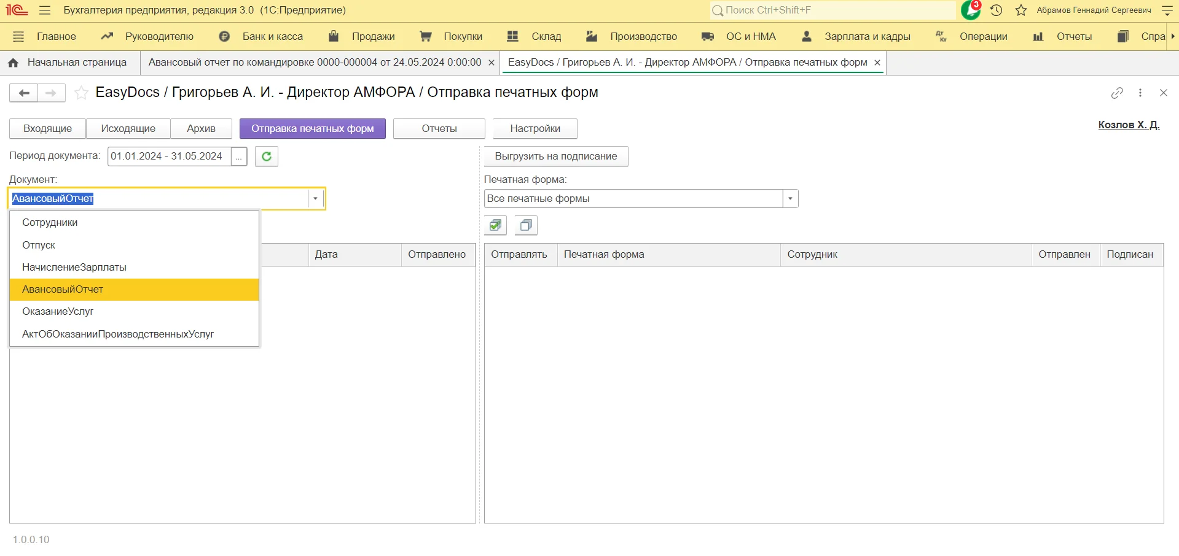Open the period selection ellipsis button
This screenshot has width=1179, height=556.
239,156
